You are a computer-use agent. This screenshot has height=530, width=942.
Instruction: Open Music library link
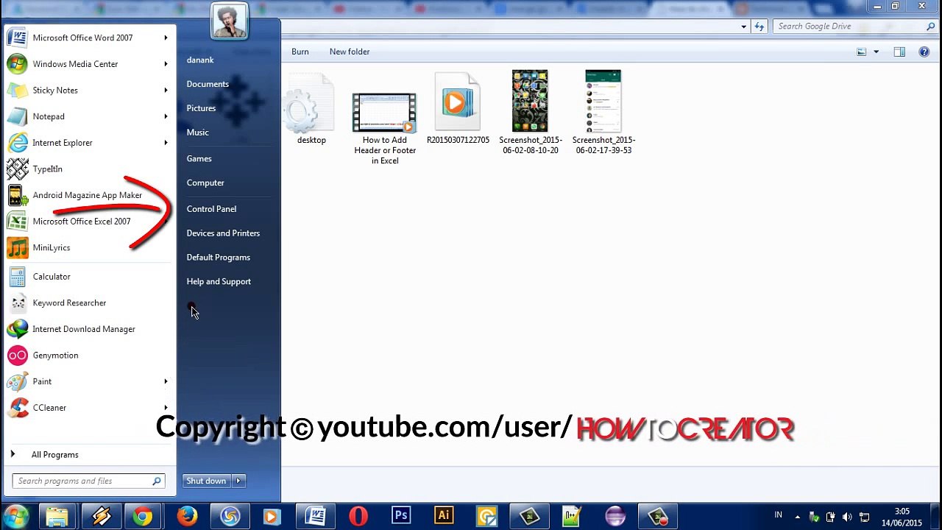pos(198,132)
